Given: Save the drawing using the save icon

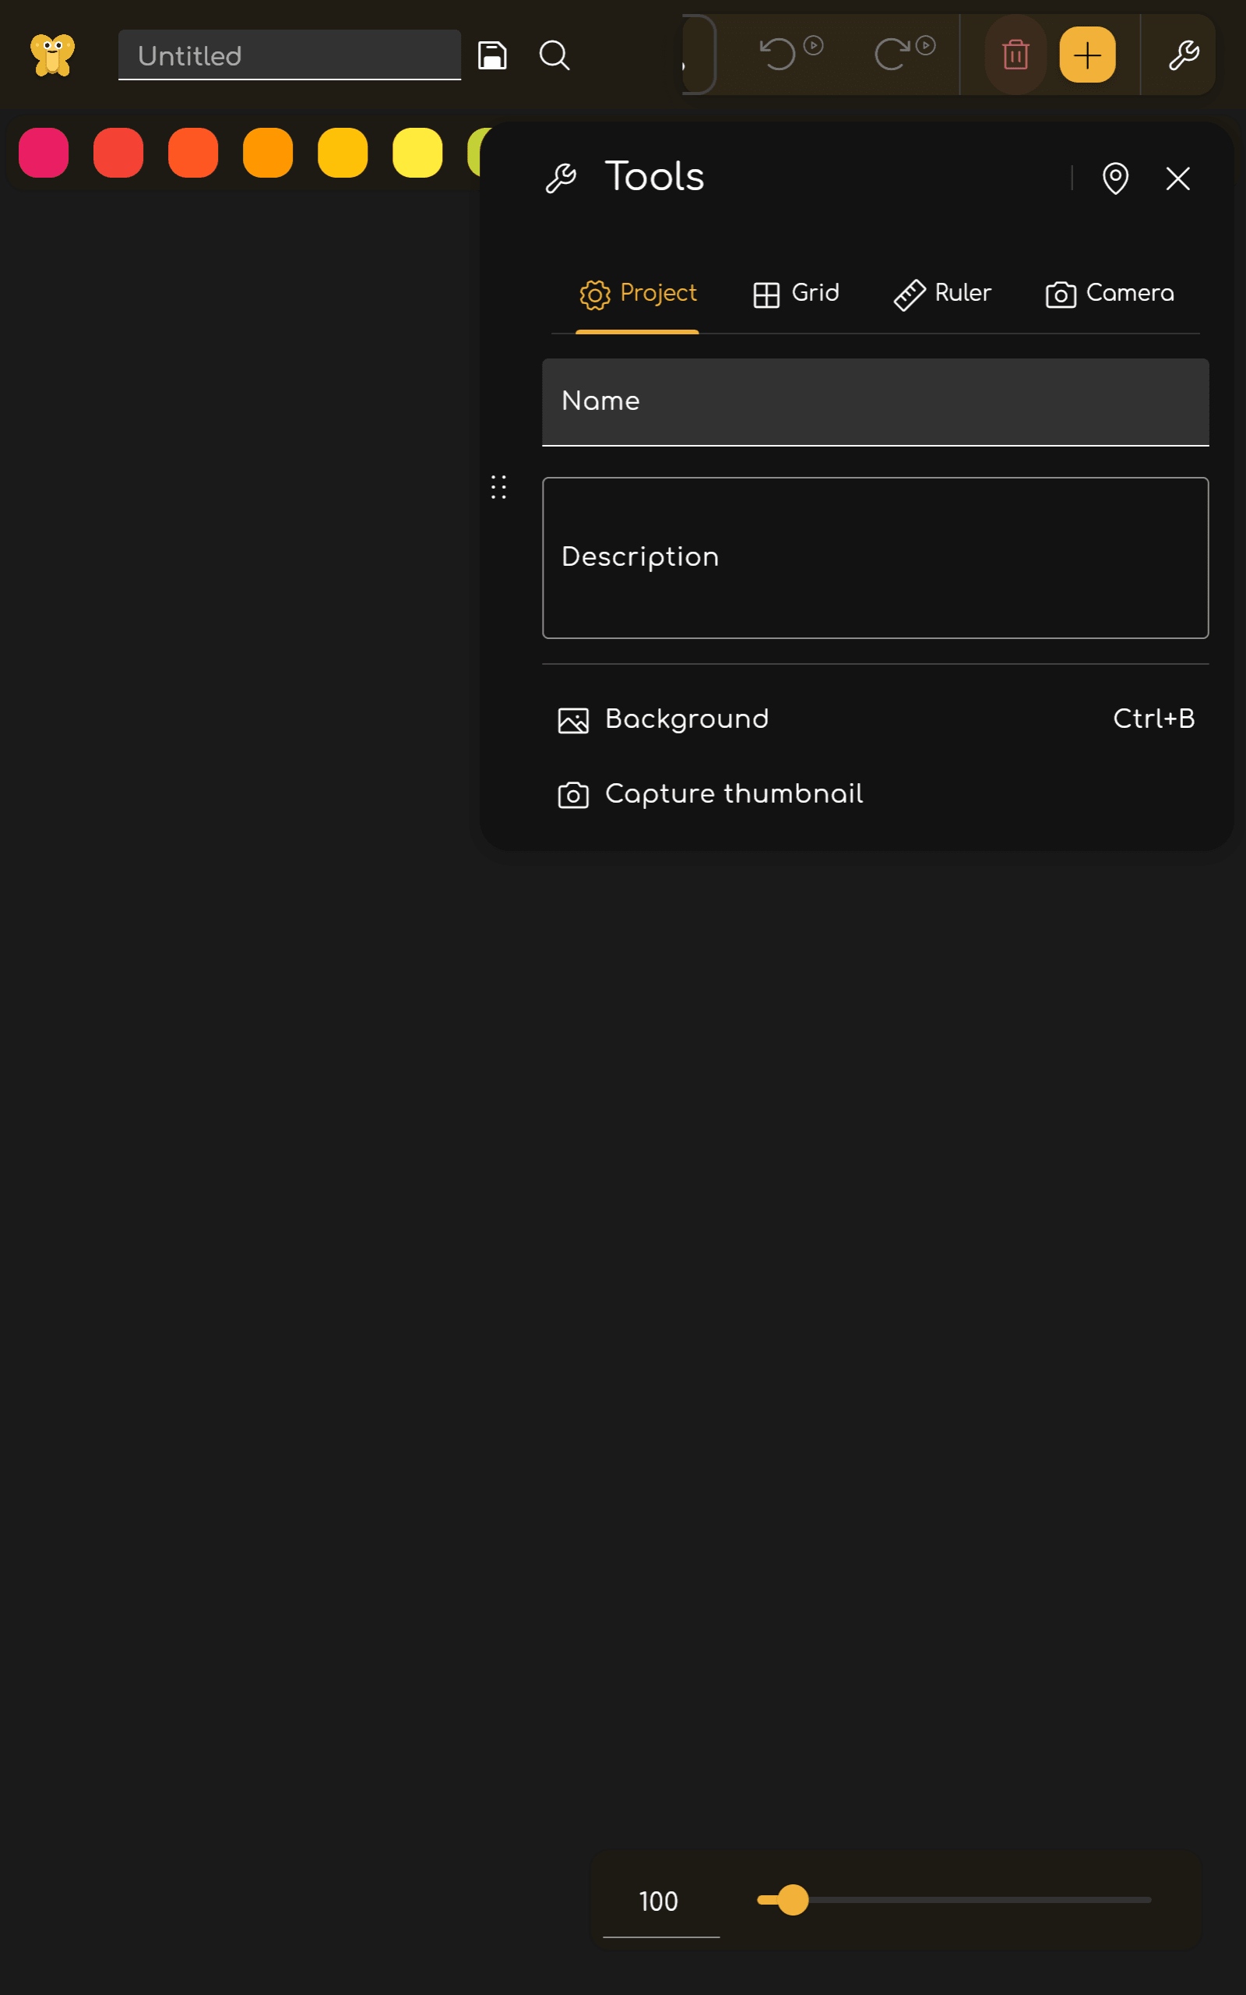Looking at the screenshot, I should [x=492, y=55].
